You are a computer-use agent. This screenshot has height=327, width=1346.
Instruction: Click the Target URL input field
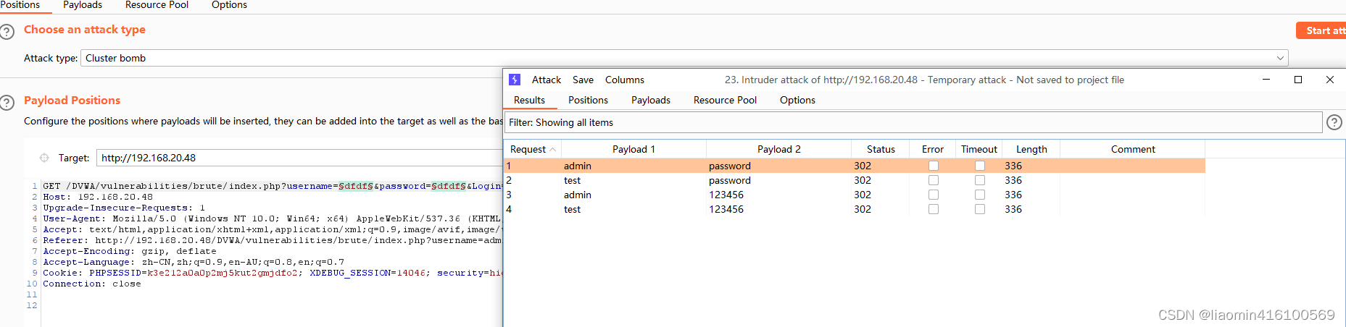[297, 158]
